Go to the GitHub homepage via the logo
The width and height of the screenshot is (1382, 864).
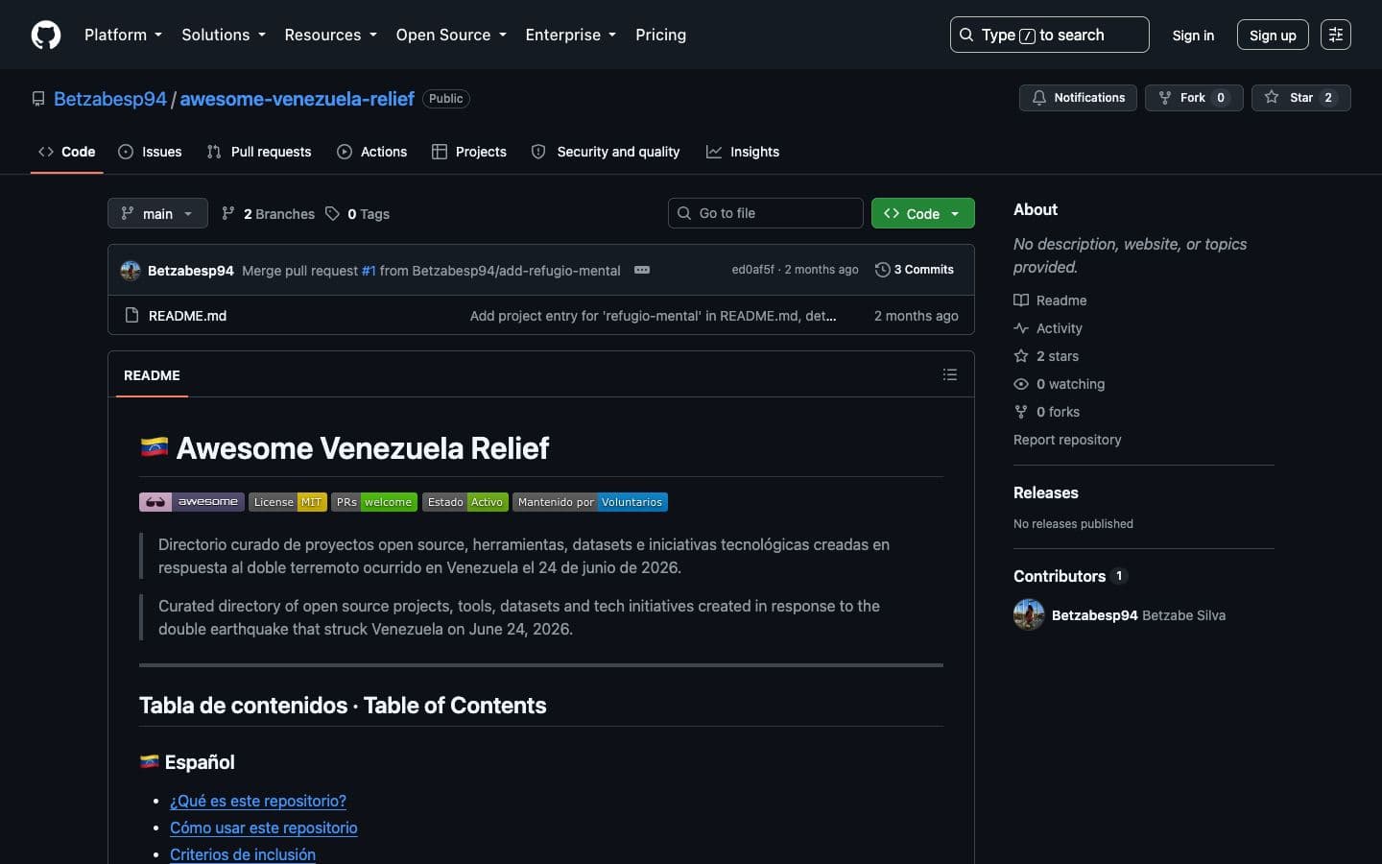pyautogui.click(x=46, y=35)
